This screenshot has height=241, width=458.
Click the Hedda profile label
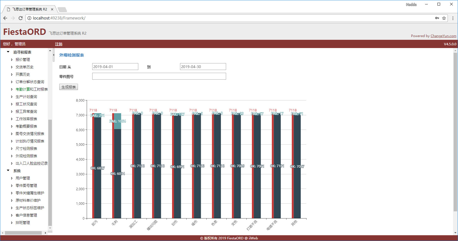(x=411, y=4)
